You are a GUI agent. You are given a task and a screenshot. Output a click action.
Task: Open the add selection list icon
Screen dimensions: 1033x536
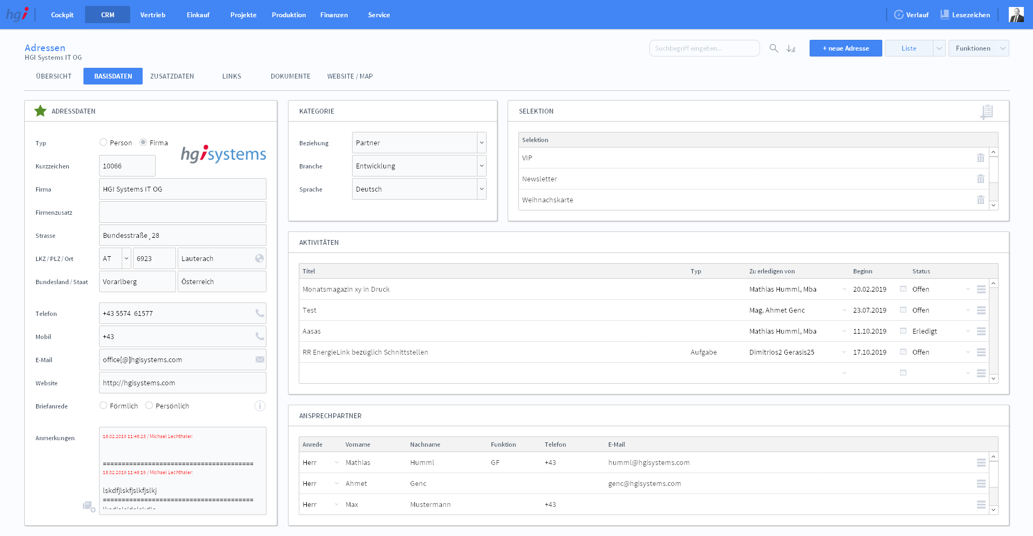986,111
